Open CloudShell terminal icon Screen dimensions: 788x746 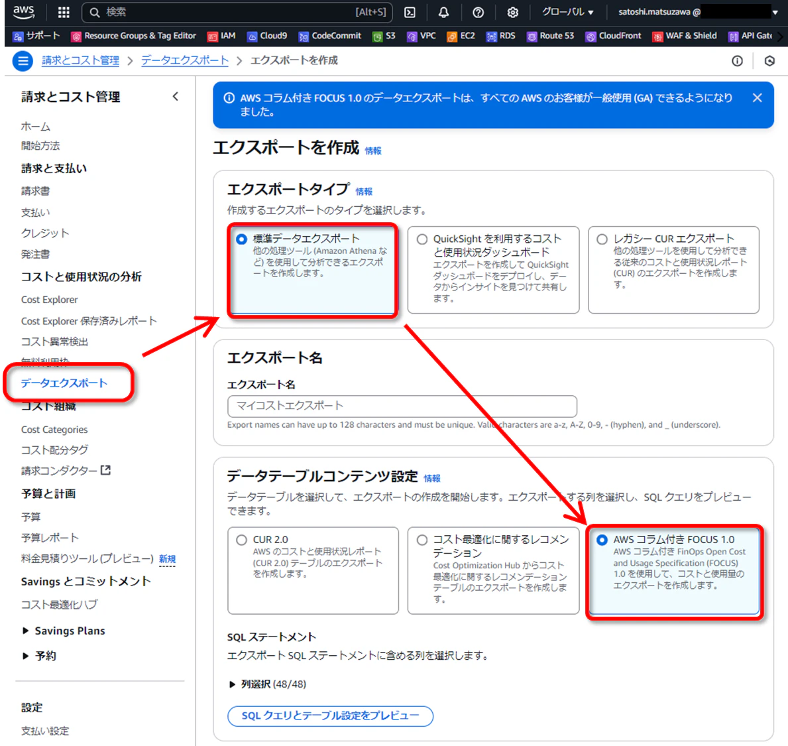tap(410, 13)
